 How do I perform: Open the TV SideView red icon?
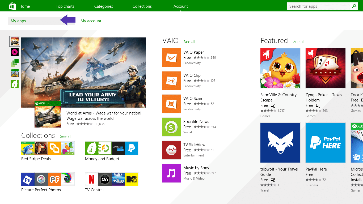coord(171,150)
